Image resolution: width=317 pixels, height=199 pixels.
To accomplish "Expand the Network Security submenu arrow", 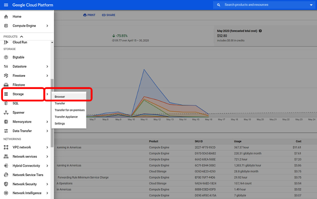I will [x=47, y=184].
